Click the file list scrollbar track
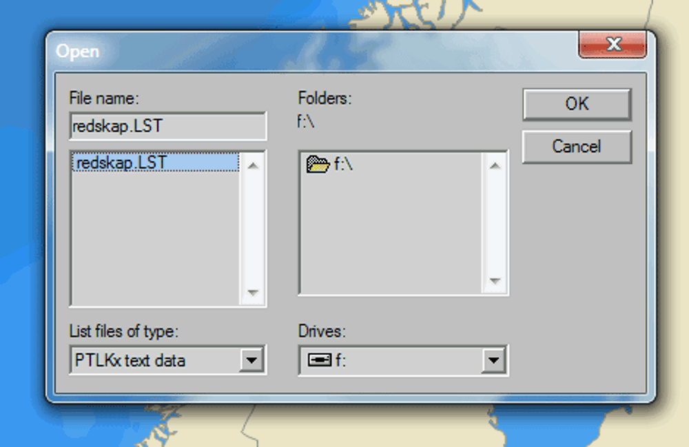 click(253, 227)
